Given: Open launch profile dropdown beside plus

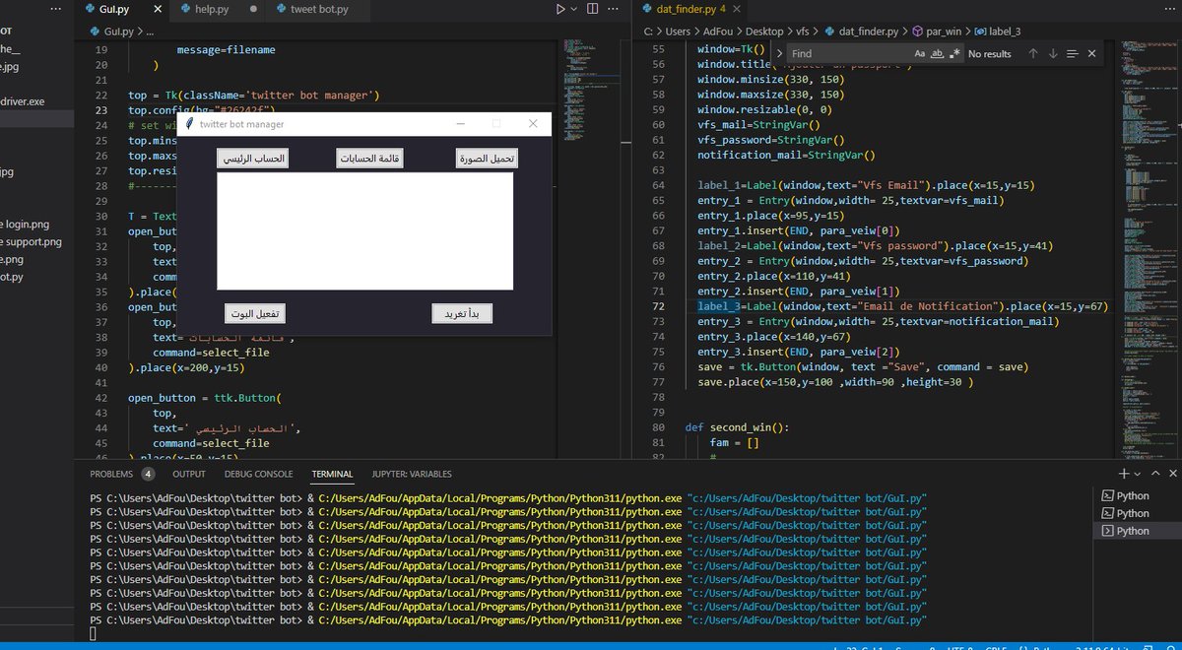Looking at the screenshot, I should tap(1136, 474).
